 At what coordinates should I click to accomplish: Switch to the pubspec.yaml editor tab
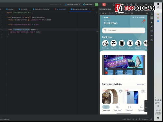(60, 9)
